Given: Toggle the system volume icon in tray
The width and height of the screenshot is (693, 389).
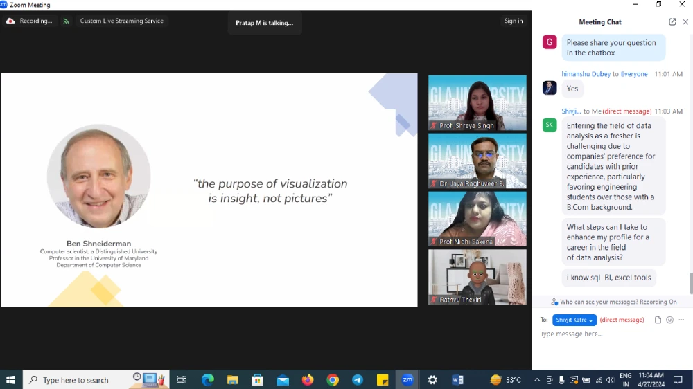Looking at the screenshot, I should (610, 380).
